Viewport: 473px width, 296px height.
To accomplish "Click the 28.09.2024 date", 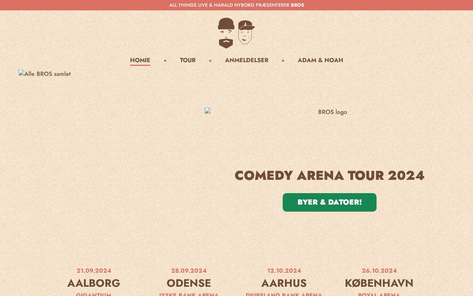I will click(189, 270).
